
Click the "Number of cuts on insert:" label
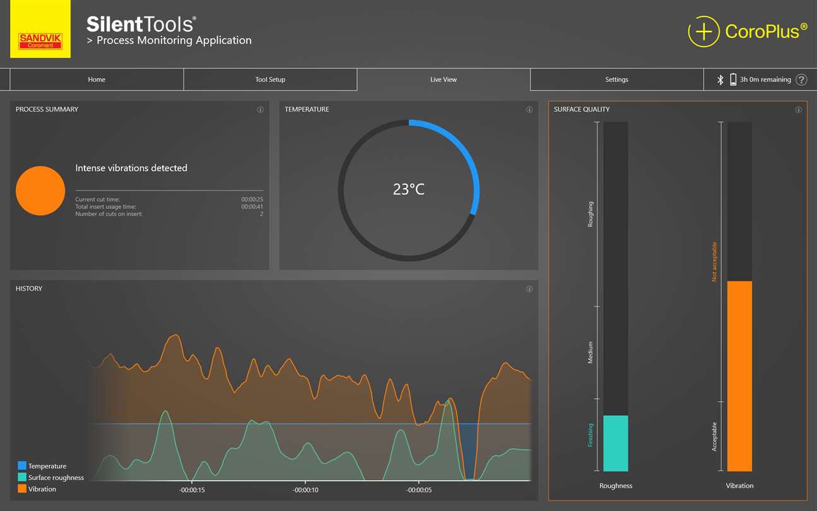coord(109,214)
